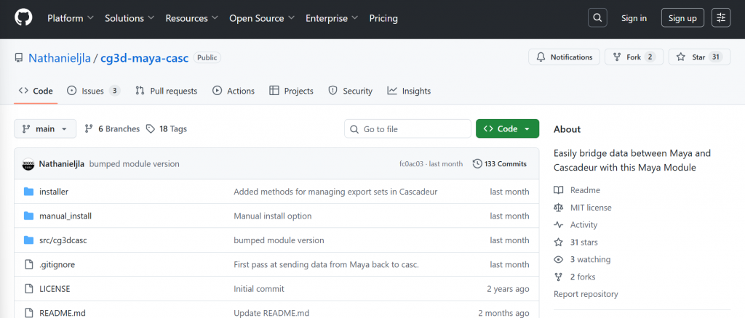Viewport: 745px width, 318px height.
Task: Expand the main branch dropdown
Action: tap(45, 129)
